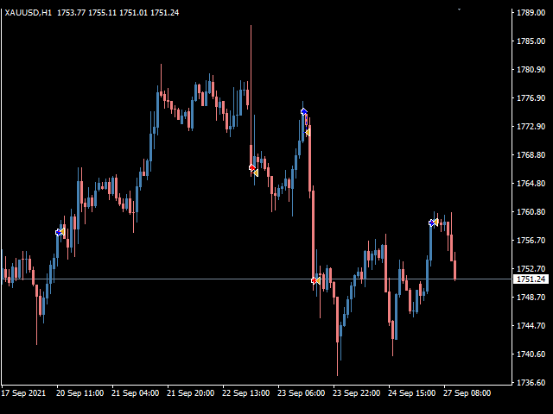
Task: Click the 27 Sep 08:00 time label
Action: 467,392
